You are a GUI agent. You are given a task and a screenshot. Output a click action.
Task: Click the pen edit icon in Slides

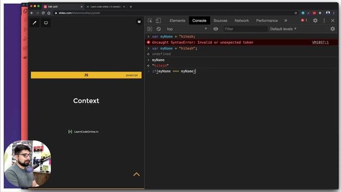(x=34, y=22)
